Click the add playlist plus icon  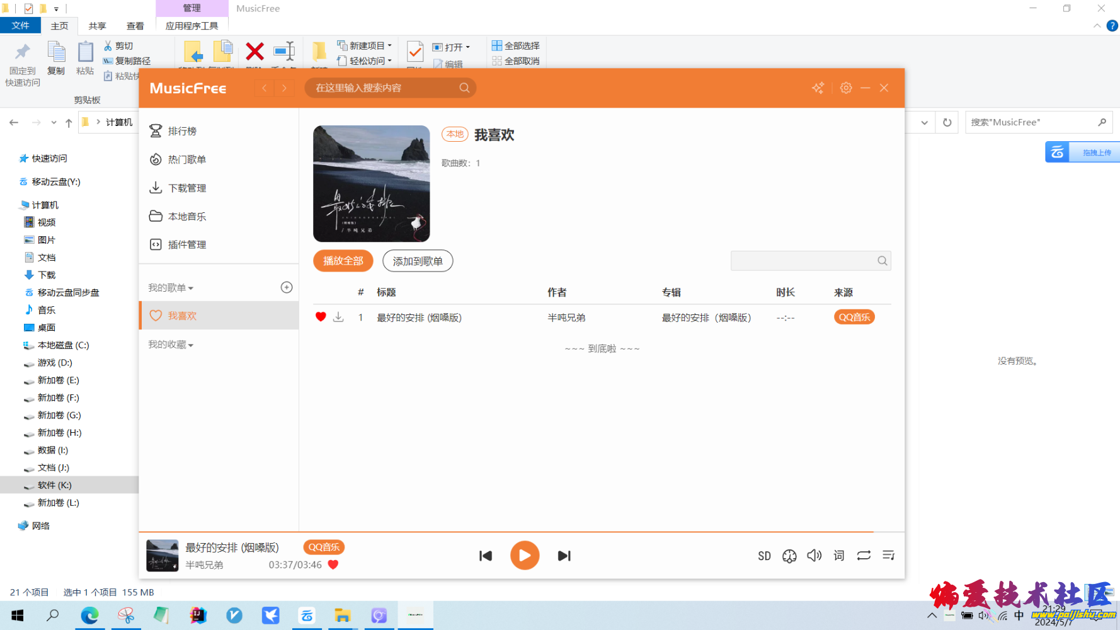287,287
